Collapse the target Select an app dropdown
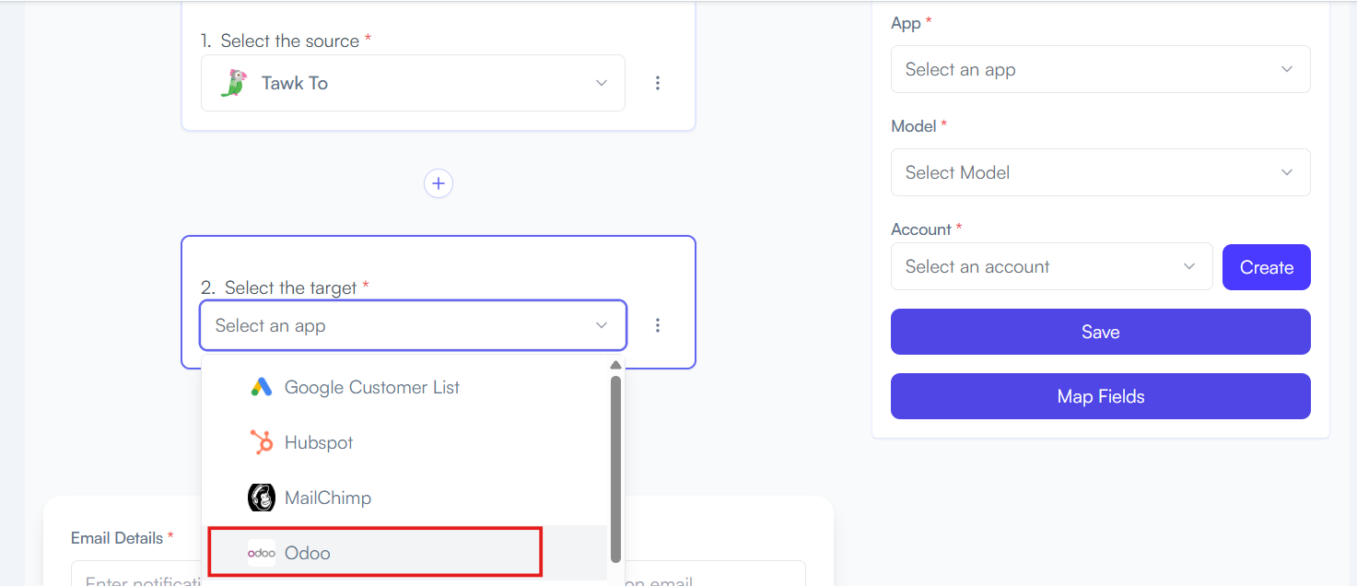Image resolution: width=1357 pixels, height=586 pixels. [x=413, y=325]
